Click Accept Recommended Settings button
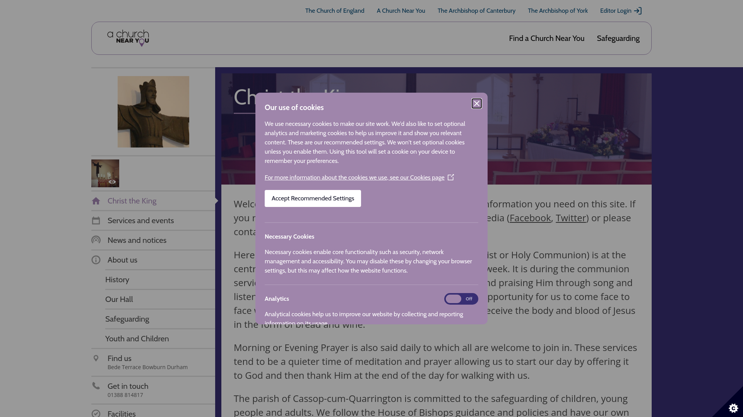This screenshot has width=743, height=417. pos(313,198)
